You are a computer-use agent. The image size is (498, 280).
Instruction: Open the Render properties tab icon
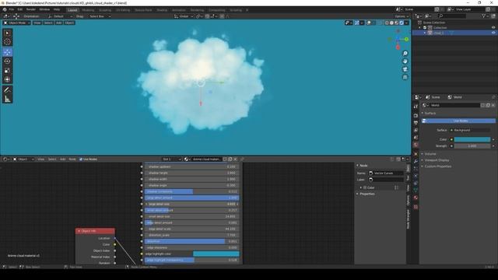tap(416, 116)
